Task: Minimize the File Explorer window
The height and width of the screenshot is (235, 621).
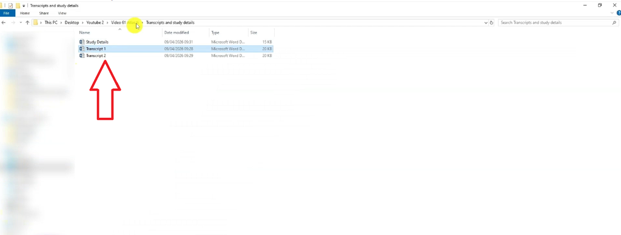Action: pos(585,5)
